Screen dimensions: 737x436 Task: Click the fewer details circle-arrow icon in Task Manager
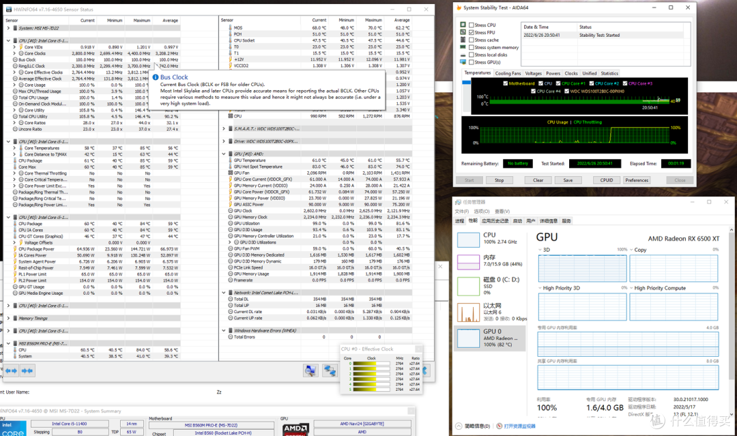click(x=459, y=426)
